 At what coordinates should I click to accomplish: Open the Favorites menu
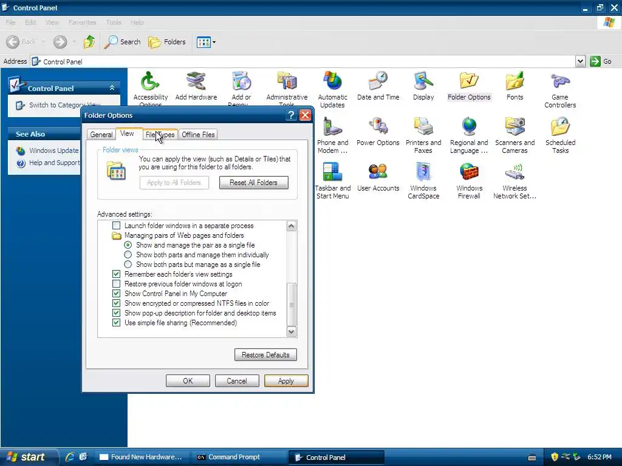[82, 22]
